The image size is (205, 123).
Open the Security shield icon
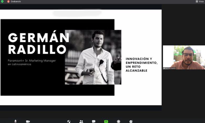[x=69, y=121]
